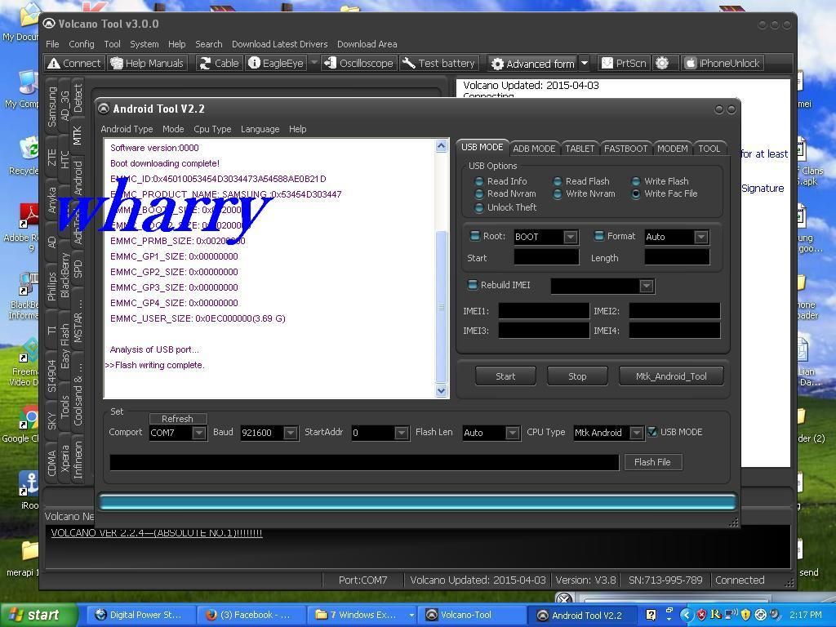Click the IMEI1 input field
This screenshot has width=836, height=627.
(x=544, y=311)
